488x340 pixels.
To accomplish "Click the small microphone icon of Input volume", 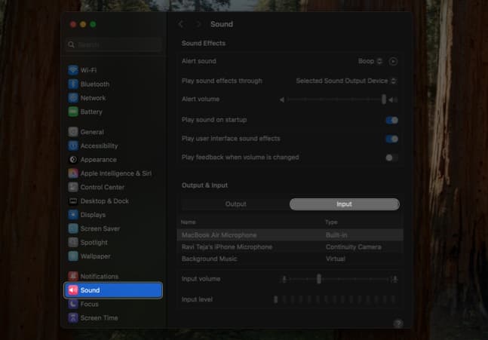I will tap(284, 279).
